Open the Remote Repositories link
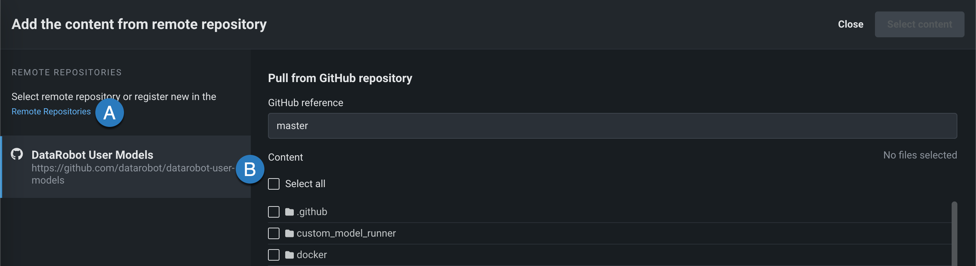 tap(51, 111)
